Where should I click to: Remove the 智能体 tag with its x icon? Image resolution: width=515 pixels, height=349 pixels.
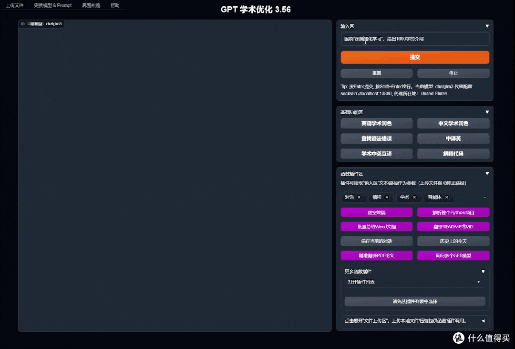(446, 197)
